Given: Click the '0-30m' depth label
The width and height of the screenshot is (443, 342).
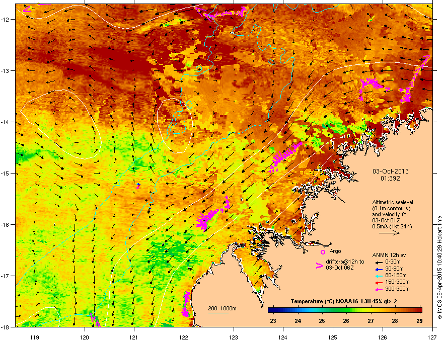Looking at the screenshot, I should 393,262.
